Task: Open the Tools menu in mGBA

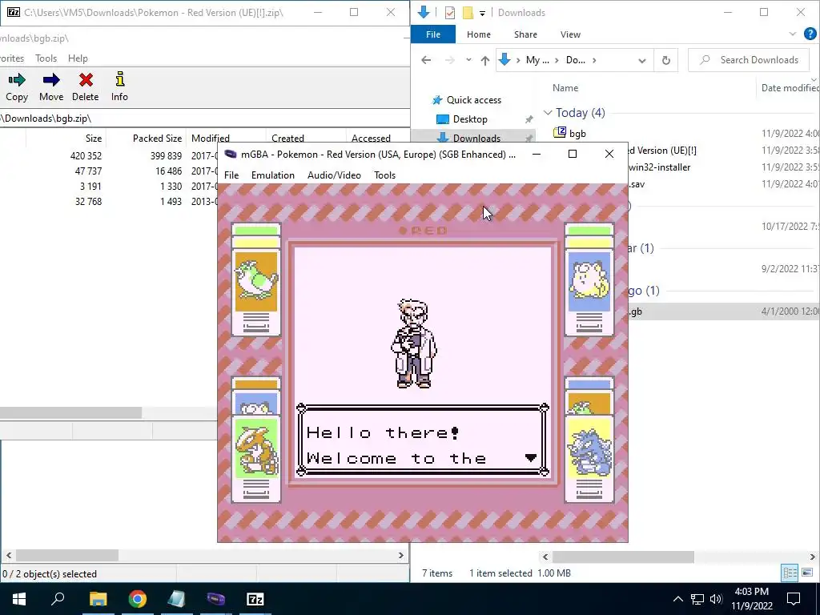Action: tap(385, 175)
